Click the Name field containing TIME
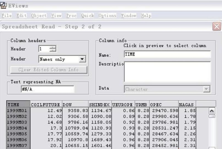This screenshot has height=149, width=222. tap(167, 54)
